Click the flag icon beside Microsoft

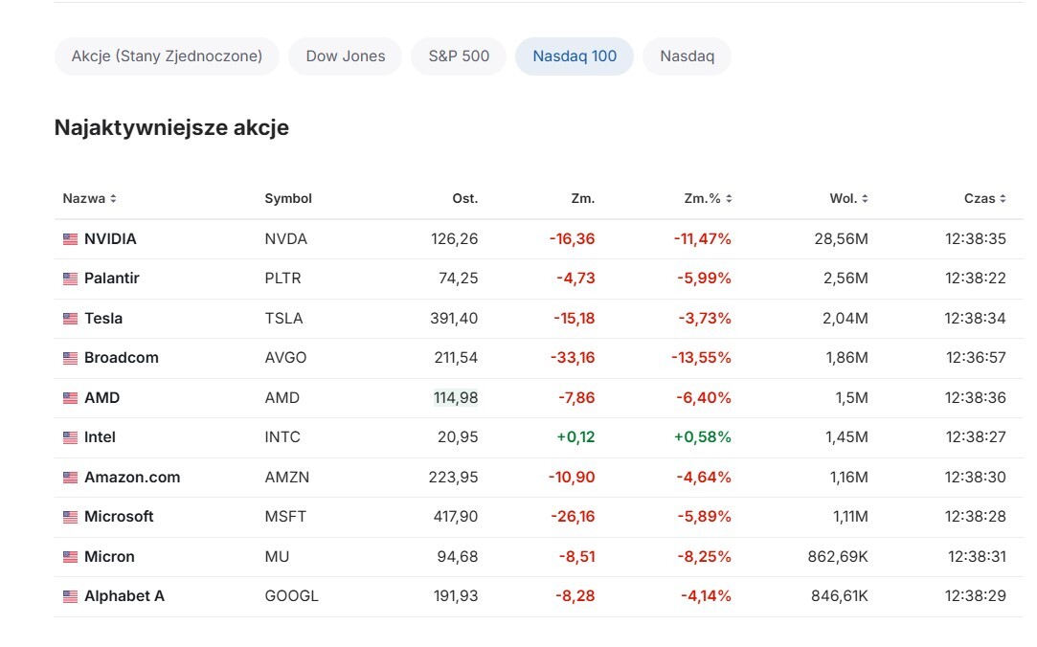point(70,517)
